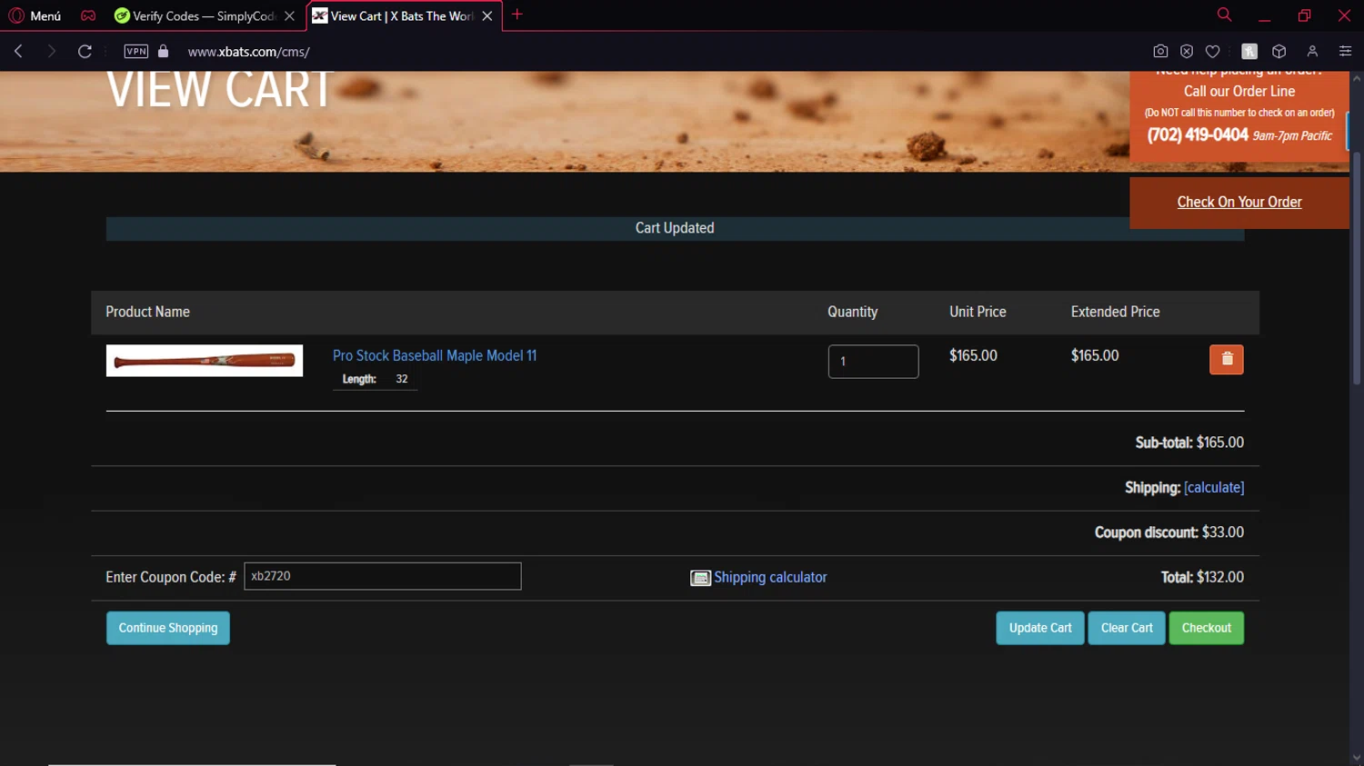Click the Product Name column header
1364x766 pixels.
pyautogui.click(x=147, y=312)
